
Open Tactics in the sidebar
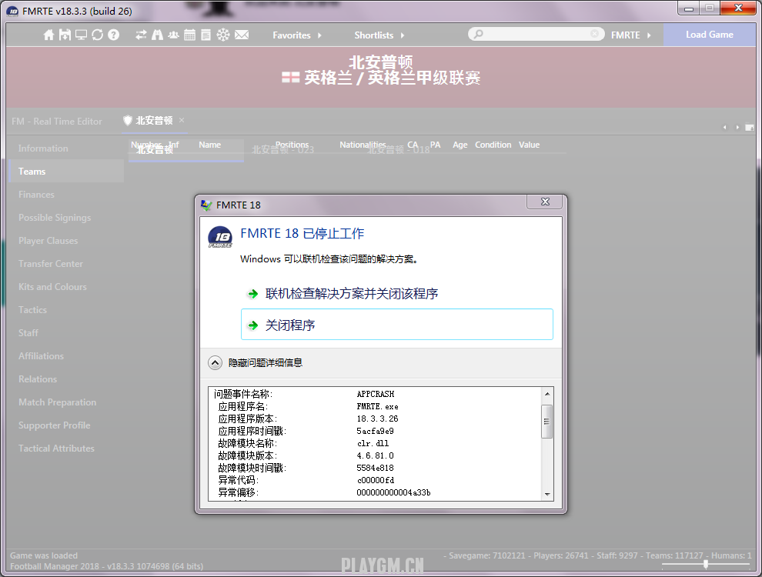tap(66, 310)
